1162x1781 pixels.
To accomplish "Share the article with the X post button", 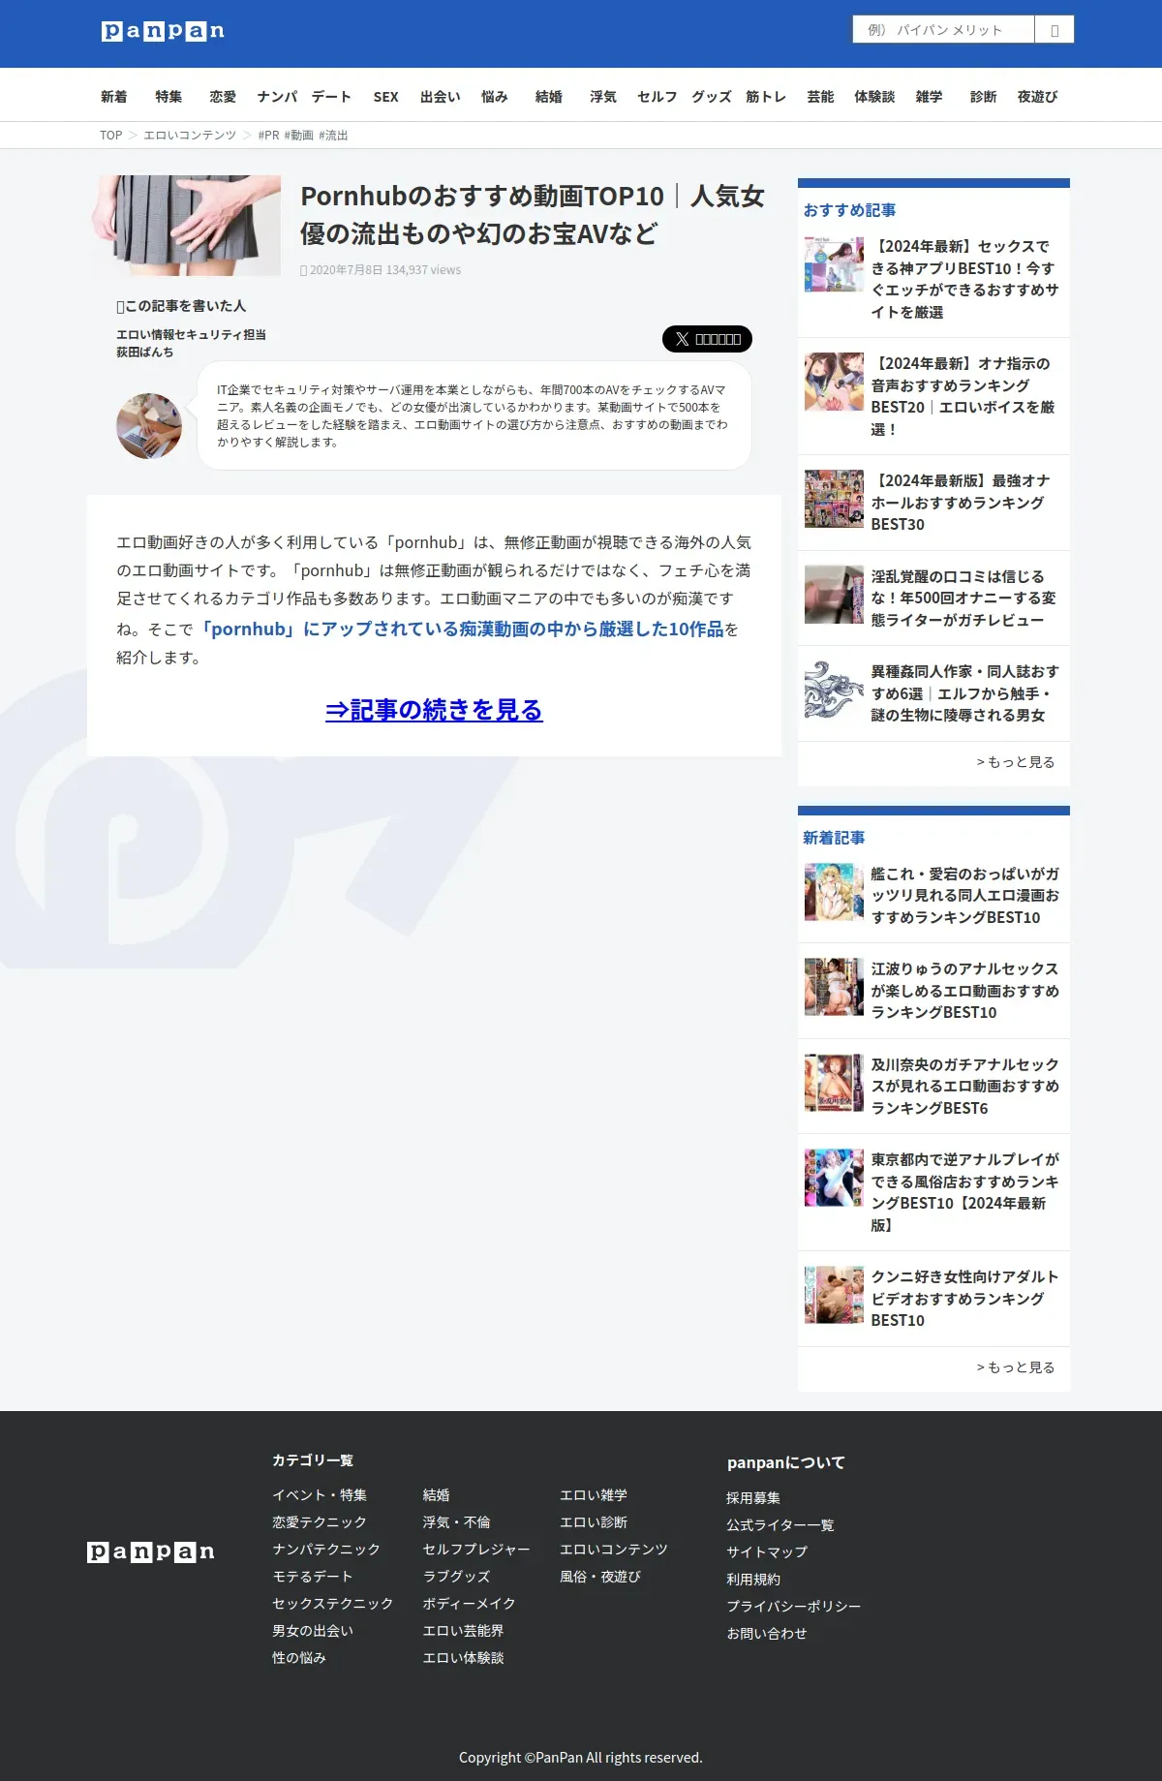I will [707, 339].
